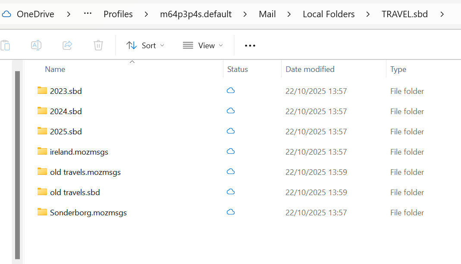Navigate to Local Folders in breadcrumb

pos(329,14)
